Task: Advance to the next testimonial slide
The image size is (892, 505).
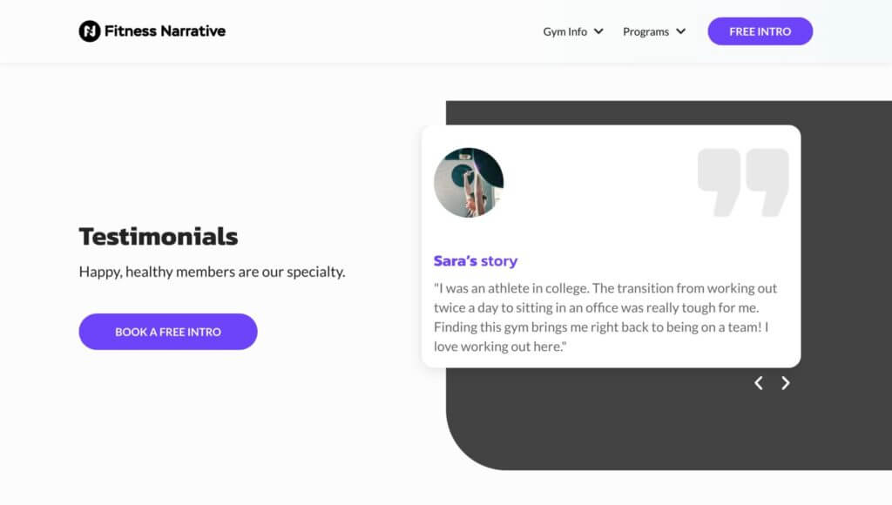Action: tap(786, 383)
